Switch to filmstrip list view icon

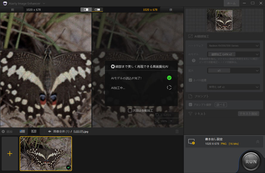click(34, 131)
